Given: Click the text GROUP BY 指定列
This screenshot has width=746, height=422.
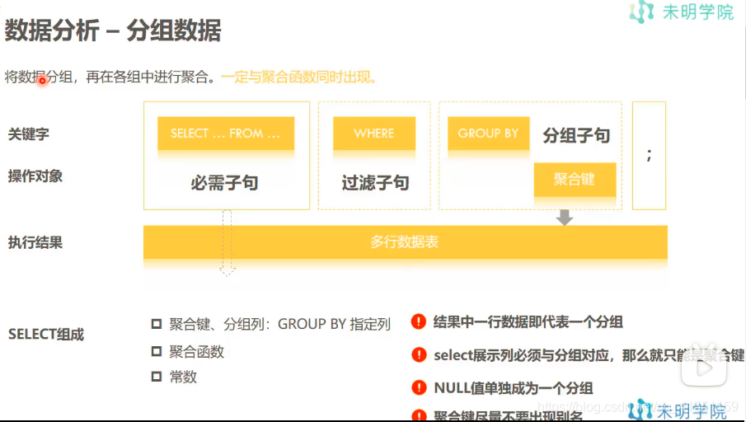Looking at the screenshot, I should click(334, 325).
